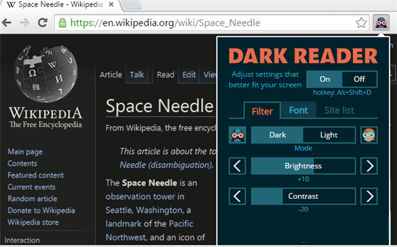The image size is (397, 247).
Task: Open the Filter tab
Action: [262, 111]
